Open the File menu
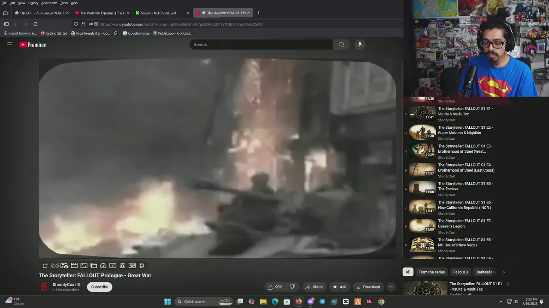 pos(4,3)
